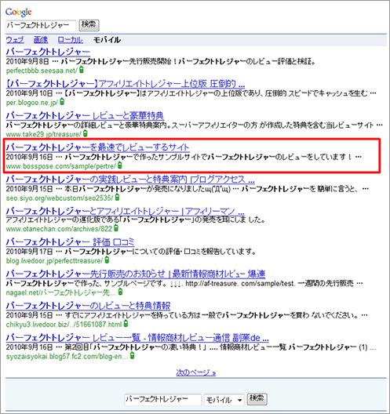Click the per.blogoo.ne.jp/ URL text
390x414 pixels.
click(32, 103)
